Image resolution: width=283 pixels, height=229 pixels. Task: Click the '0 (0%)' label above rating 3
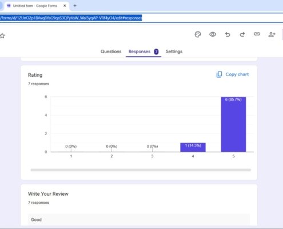click(x=152, y=147)
